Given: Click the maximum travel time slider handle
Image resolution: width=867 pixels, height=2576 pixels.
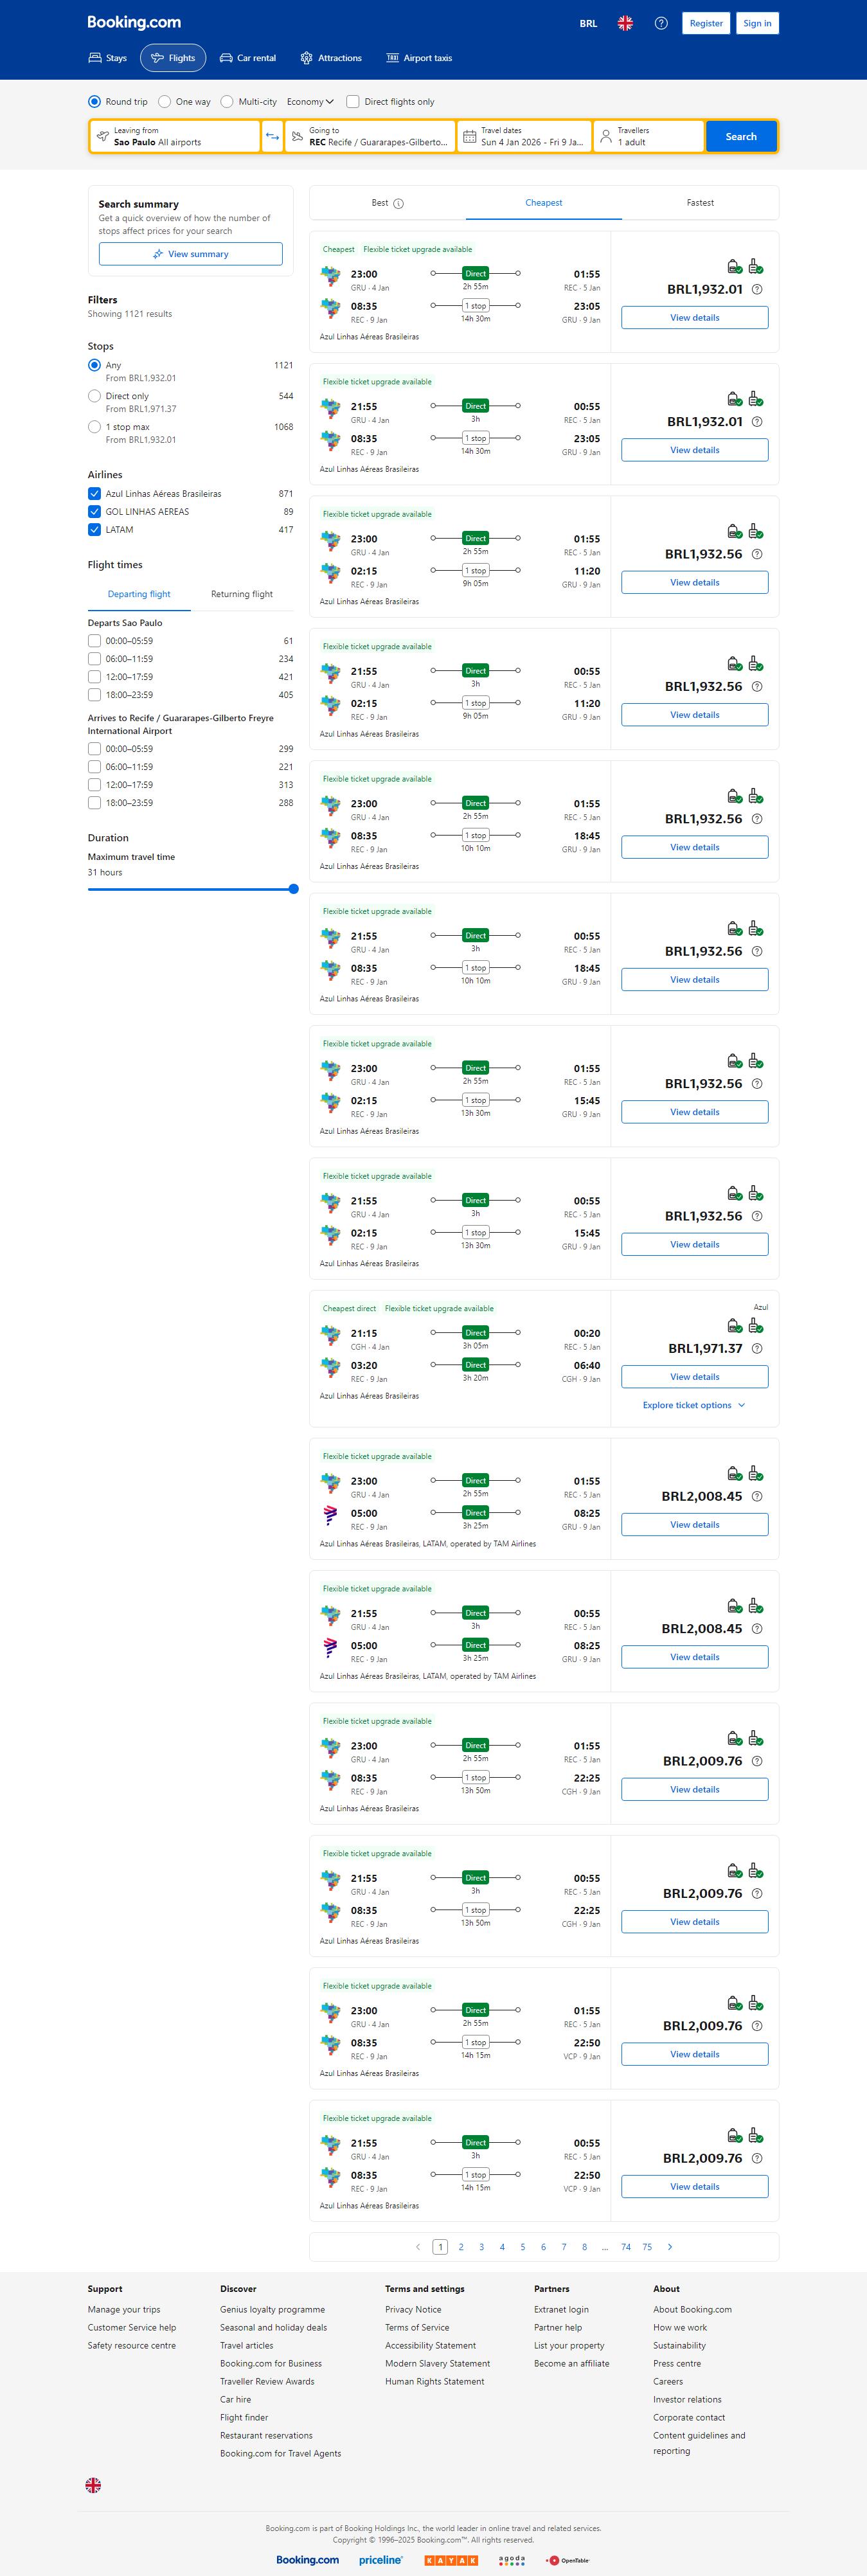Looking at the screenshot, I should pyautogui.click(x=293, y=889).
